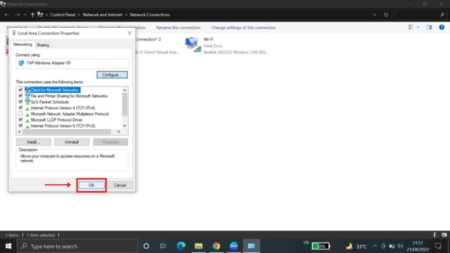The height and width of the screenshot is (253, 450).
Task: Go forward using the forward arrow
Action: click(x=17, y=14)
